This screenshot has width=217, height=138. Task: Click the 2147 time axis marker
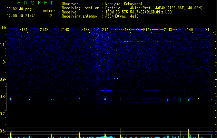(147, 30)
